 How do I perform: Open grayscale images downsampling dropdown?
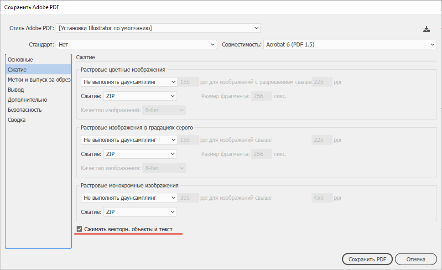(129, 140)
